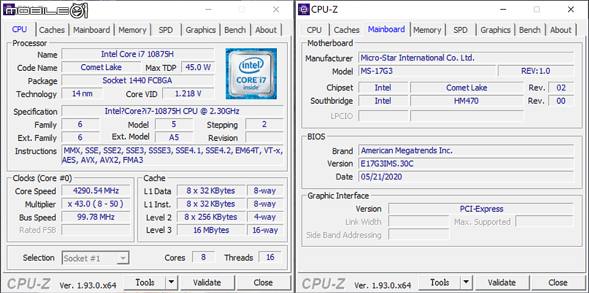
Task: Select CPU tab in left window
Action: [20, 29]
